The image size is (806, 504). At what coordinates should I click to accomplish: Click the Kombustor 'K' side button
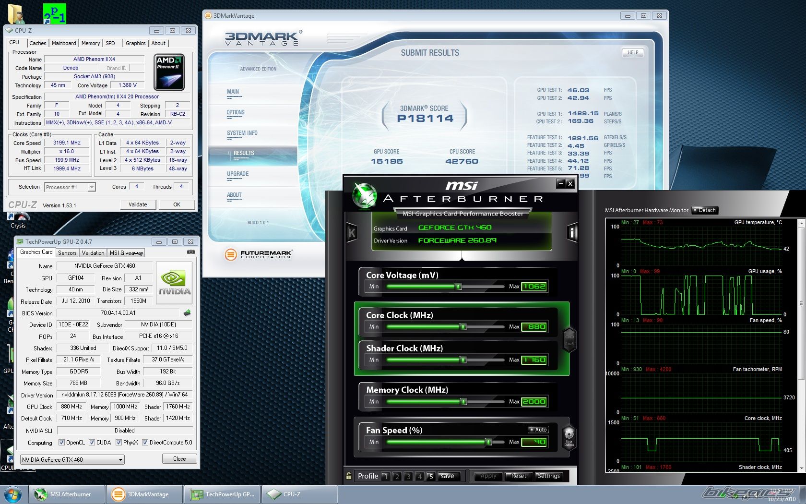tap(352, 233)
